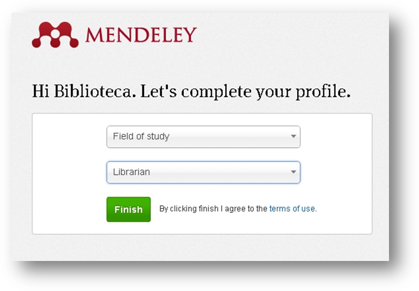Select the "Librarian" value text

coord(131,172)
